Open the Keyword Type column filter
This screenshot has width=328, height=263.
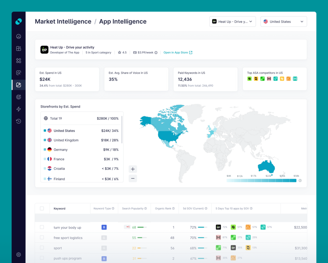click(104, 208)
